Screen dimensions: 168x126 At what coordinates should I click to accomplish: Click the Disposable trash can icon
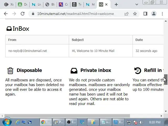(x=10, y=71)
